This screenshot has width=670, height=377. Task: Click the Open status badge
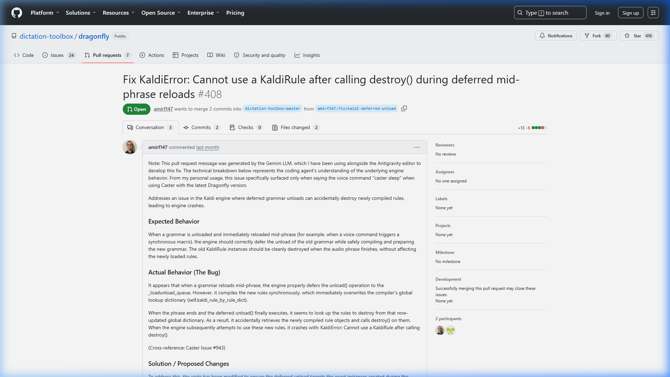[x=136, y=109]
